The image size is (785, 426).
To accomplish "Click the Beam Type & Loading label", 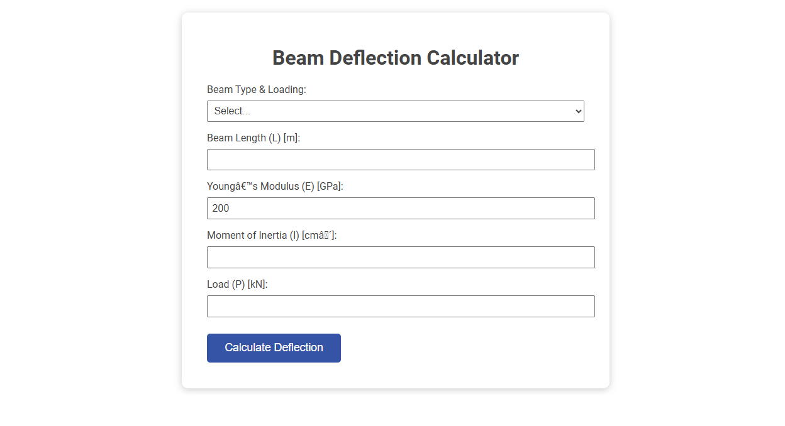I will point(257,89).
